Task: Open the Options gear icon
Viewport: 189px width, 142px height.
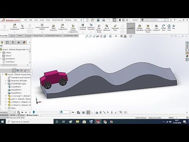Action: pos(127,20)
